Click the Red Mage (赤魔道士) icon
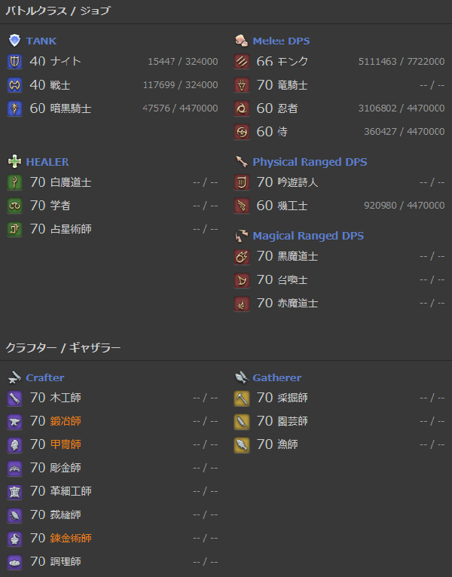The width and height of the screenshot is (452, 577). (x=242, y=304)
